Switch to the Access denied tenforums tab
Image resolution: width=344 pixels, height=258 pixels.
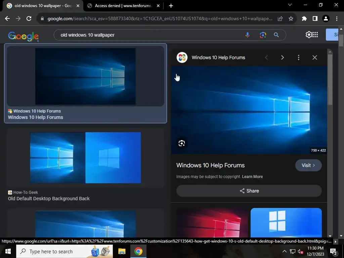[123, 6]
